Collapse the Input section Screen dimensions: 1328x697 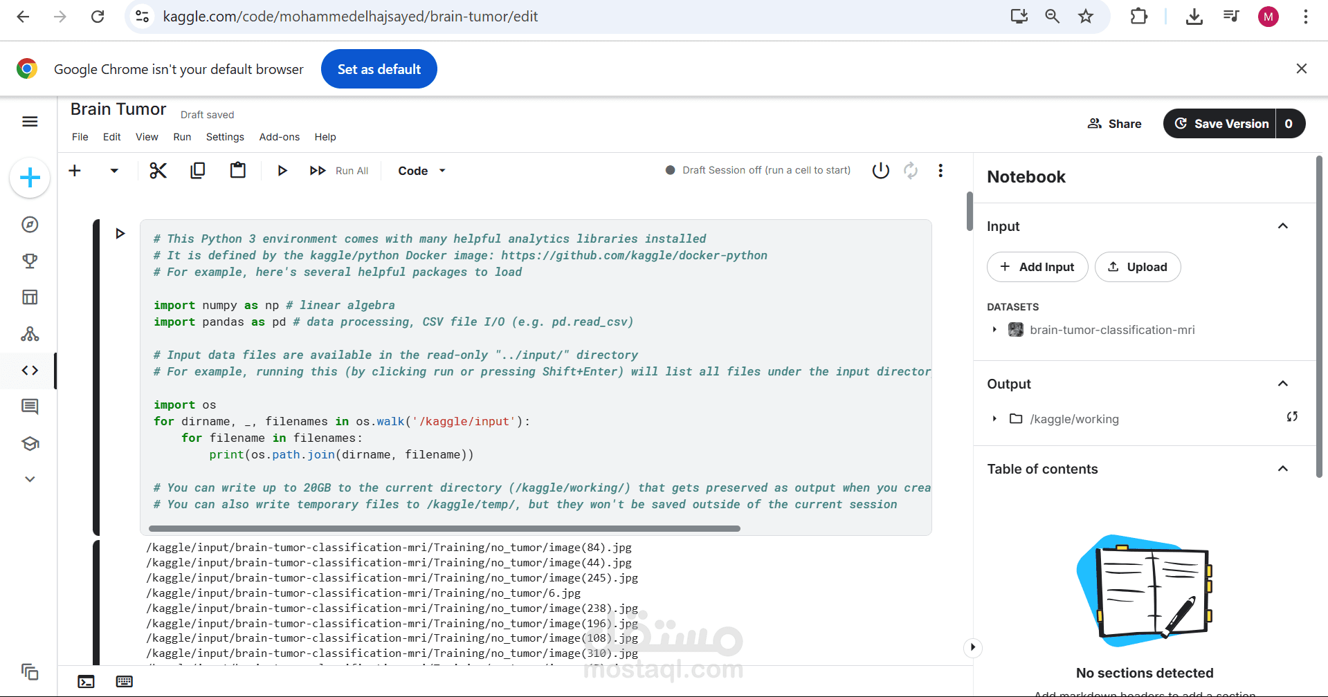click(x=1283, y=226)
